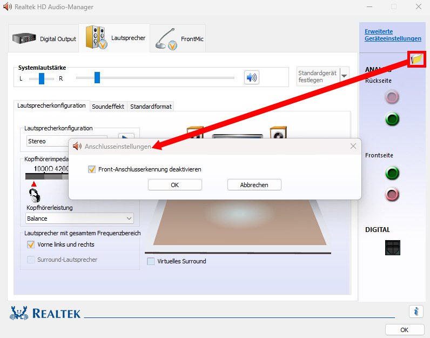This screenshot has height=338, width=430.
Task: Click Abbrechen button in dialog
Action: coord(254,185)
